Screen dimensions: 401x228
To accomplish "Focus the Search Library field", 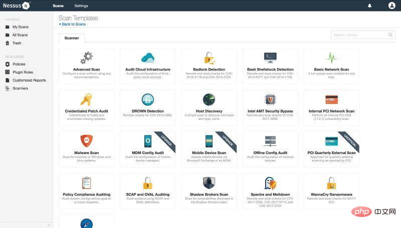I will click(363, 35).
